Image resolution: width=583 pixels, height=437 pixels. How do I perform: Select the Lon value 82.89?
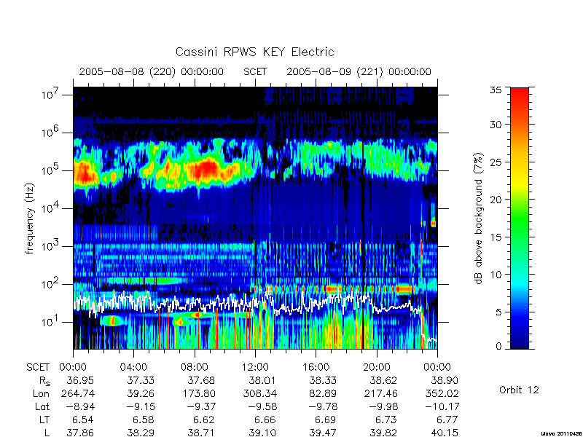tap(322, 393)
